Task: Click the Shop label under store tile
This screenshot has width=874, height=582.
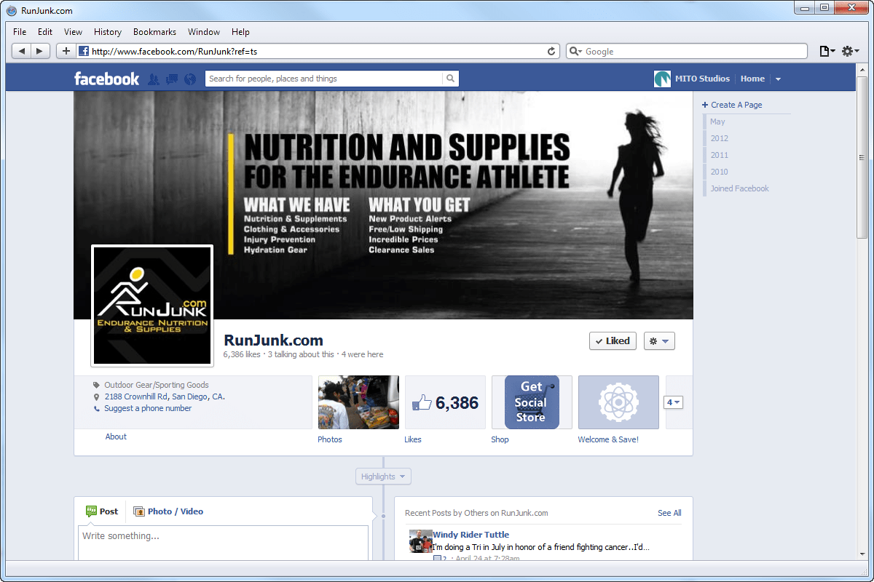Action: tap(500, 439)
